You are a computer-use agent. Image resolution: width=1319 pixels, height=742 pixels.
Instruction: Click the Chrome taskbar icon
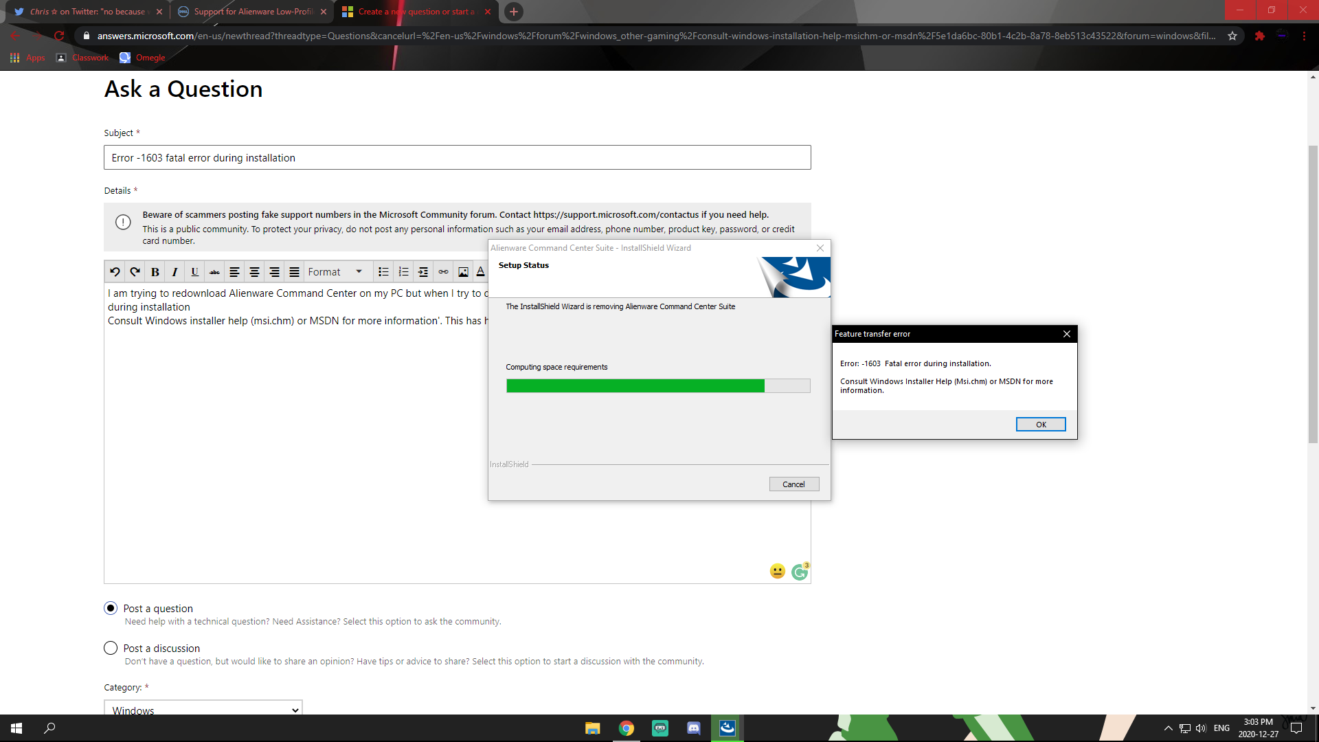pyautogui.click(x=625, y=728)
